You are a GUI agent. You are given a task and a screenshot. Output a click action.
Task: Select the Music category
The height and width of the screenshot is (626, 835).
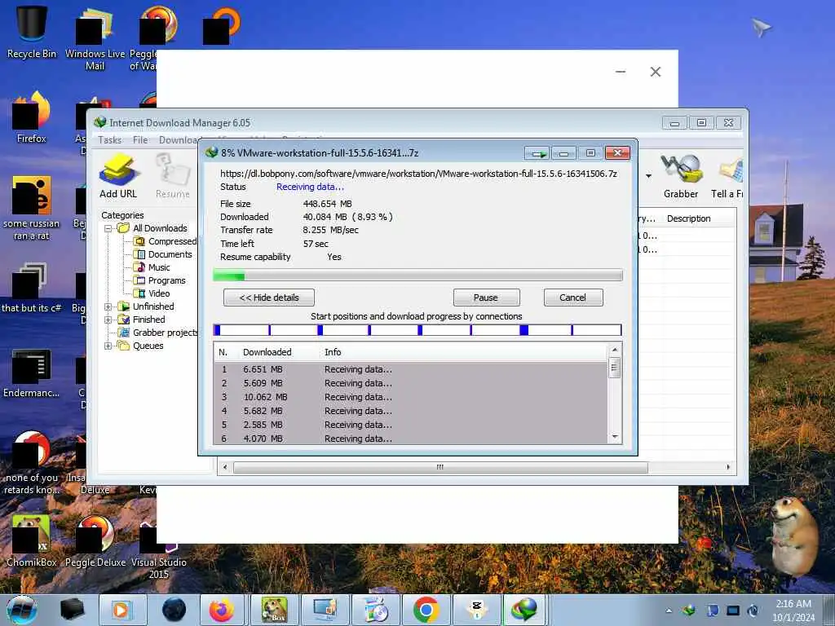coord(152,267)
